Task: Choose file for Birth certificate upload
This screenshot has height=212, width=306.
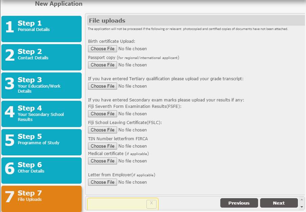Action: 103,49
